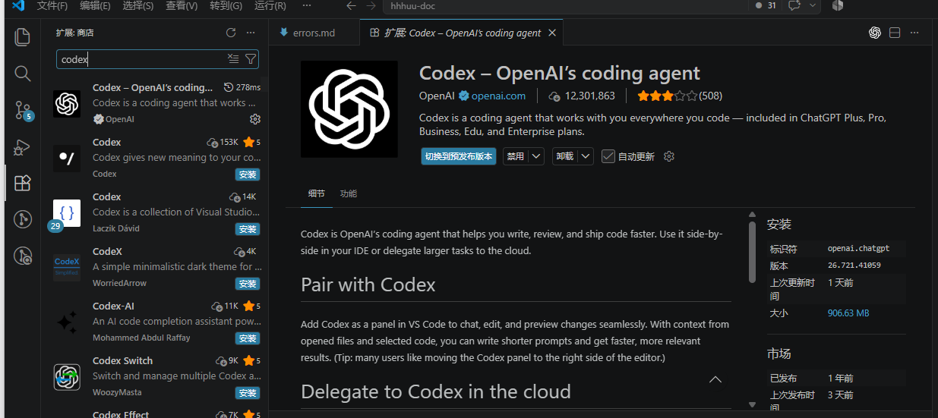The height and width of the screenshot is (418, 938).
Task: Open the Explorer view in activity bar
Action: [x=23, y=36]
